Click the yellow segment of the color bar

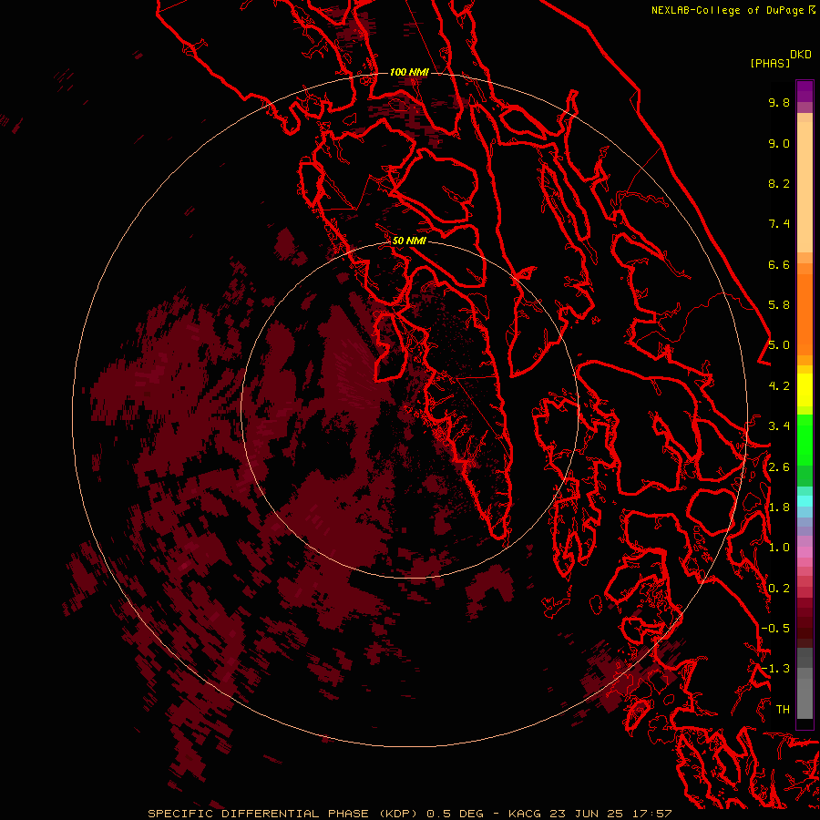click(x=805, y=390)
